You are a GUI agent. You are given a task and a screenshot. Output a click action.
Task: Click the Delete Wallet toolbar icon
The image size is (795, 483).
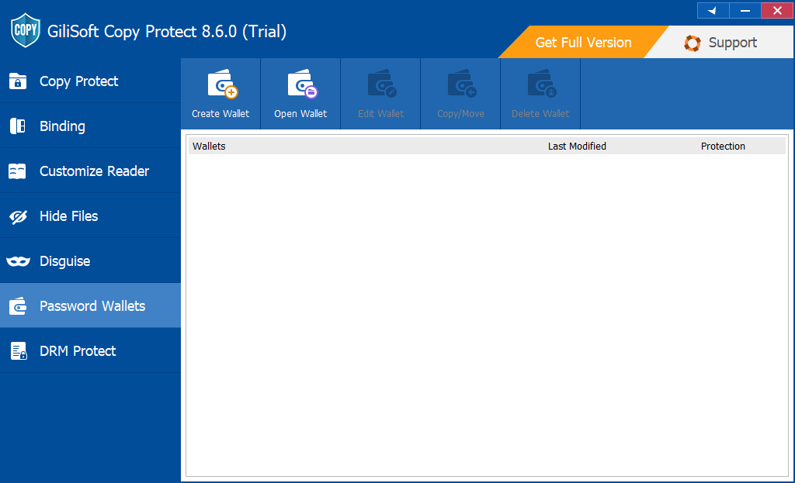point(542,84)
